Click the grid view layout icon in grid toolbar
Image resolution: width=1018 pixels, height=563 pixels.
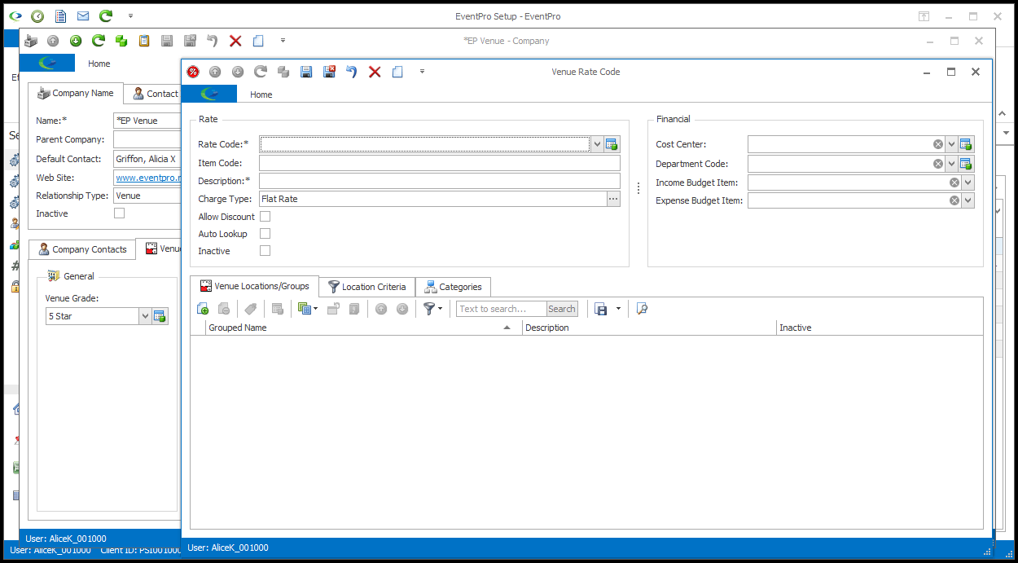(305, 309)
